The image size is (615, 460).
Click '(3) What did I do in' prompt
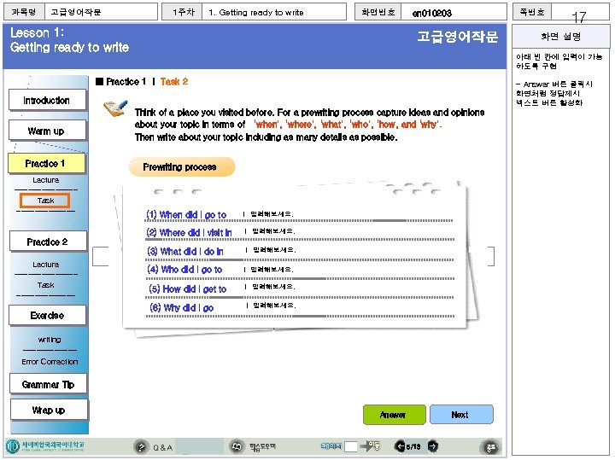185,251
